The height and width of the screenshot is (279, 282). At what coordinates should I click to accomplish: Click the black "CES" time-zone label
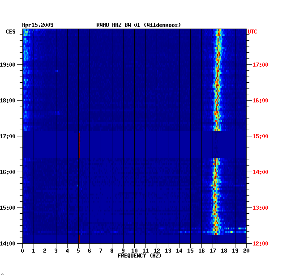pos(11,32)
